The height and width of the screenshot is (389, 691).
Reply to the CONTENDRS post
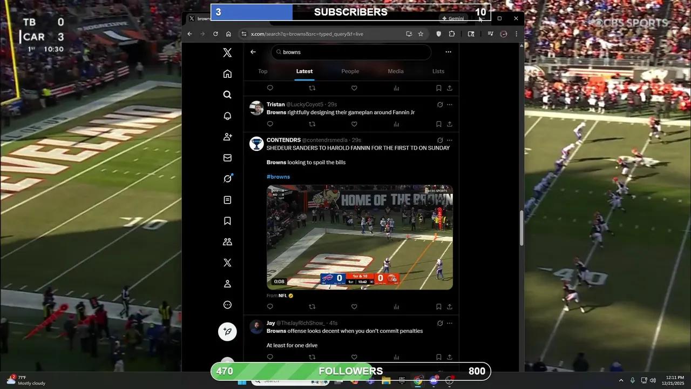click(270, 307)
